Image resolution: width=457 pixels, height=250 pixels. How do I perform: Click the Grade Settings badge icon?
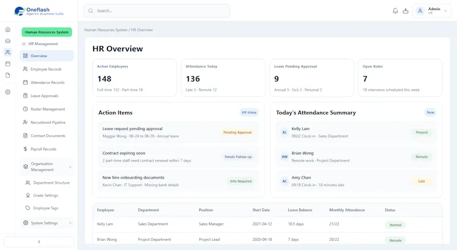tap(27, 195)
